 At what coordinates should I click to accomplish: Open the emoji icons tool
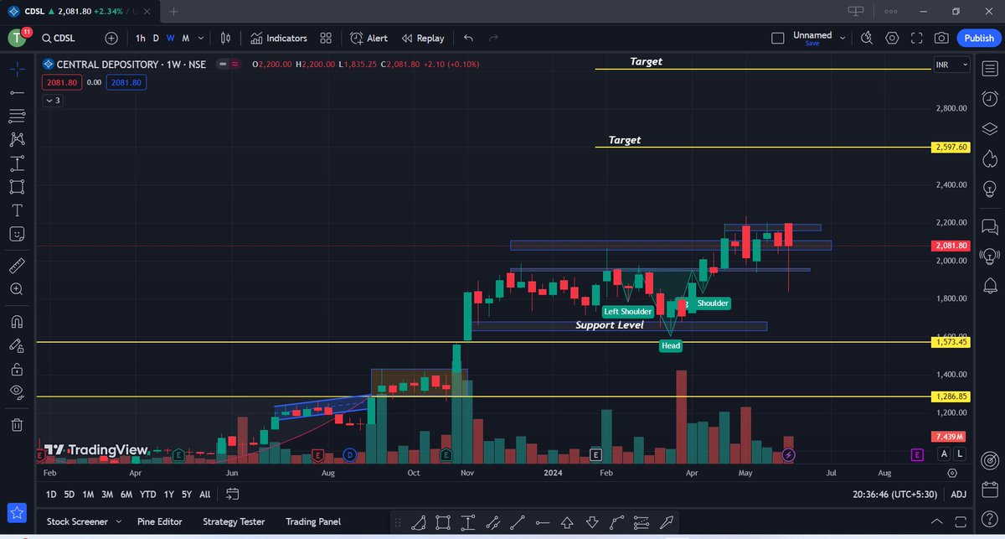[17, 233]
